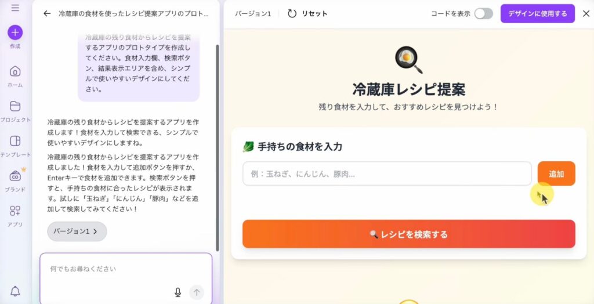Open the hamburger menu icon
The width and height of the screenshot is (594, 304).
coord(15,8)
